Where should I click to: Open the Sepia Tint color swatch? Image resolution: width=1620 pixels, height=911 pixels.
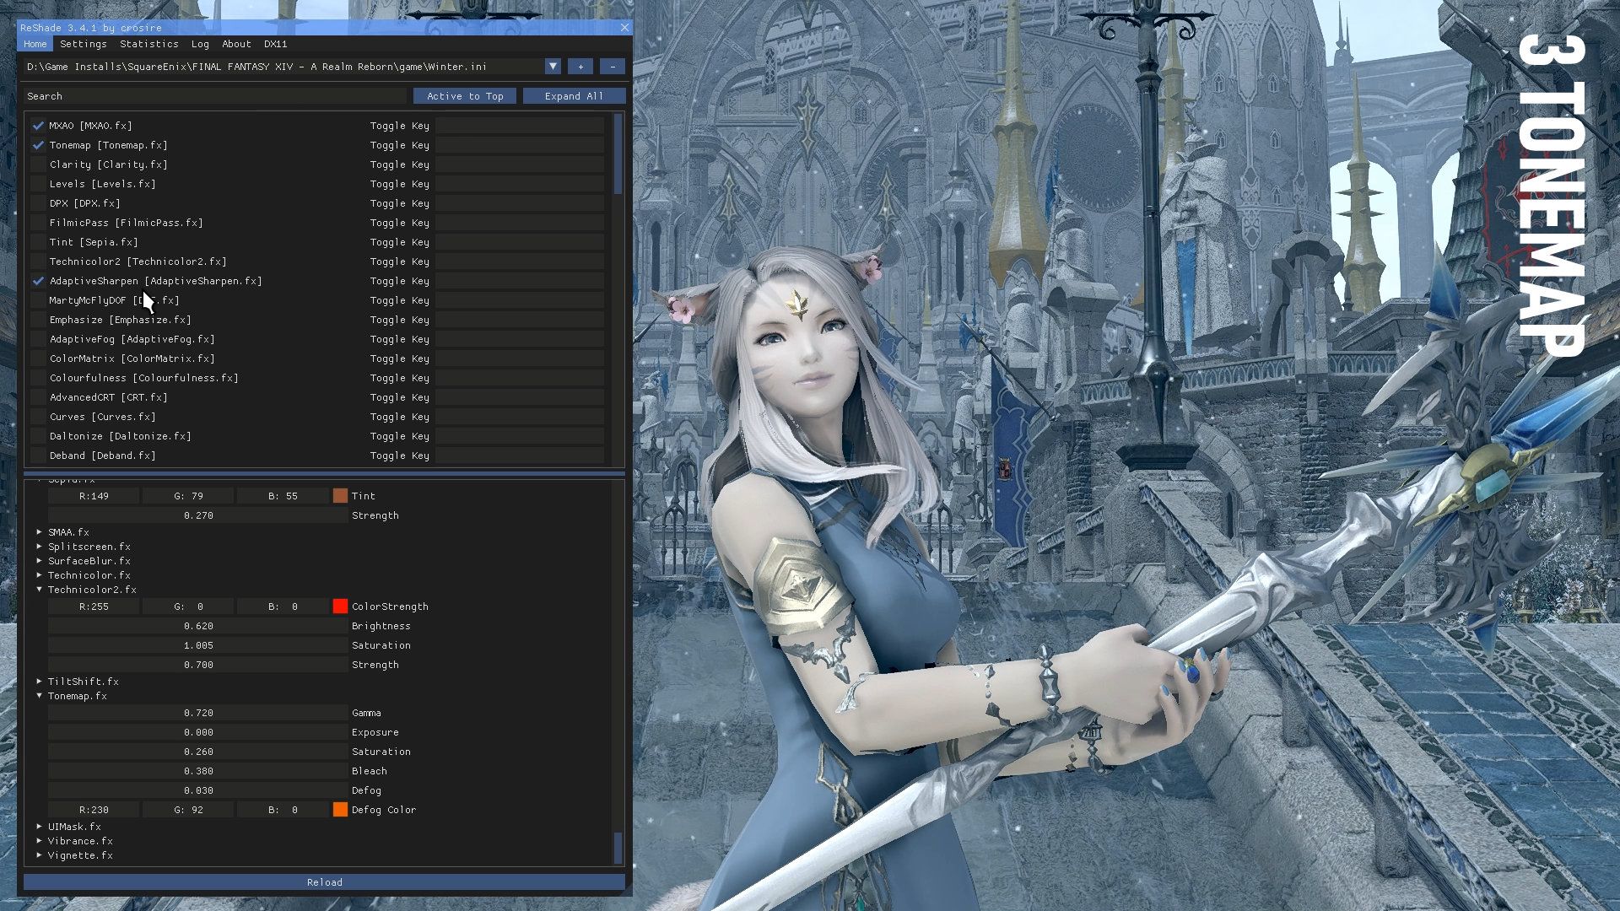340,496
